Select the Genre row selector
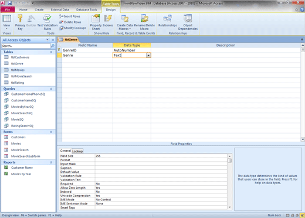Viewport: 305px width, 218px height. pyautogui.click(x=59, y=55)
